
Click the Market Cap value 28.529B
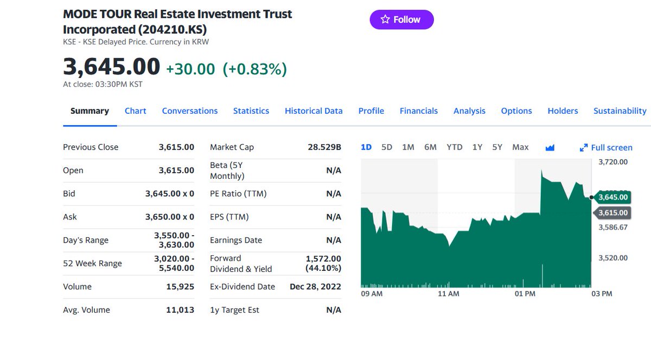pyautogui.click(x=324, y=147)
